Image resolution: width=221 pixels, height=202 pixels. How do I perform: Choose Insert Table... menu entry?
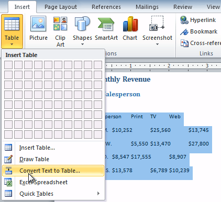tap(53, 148)
